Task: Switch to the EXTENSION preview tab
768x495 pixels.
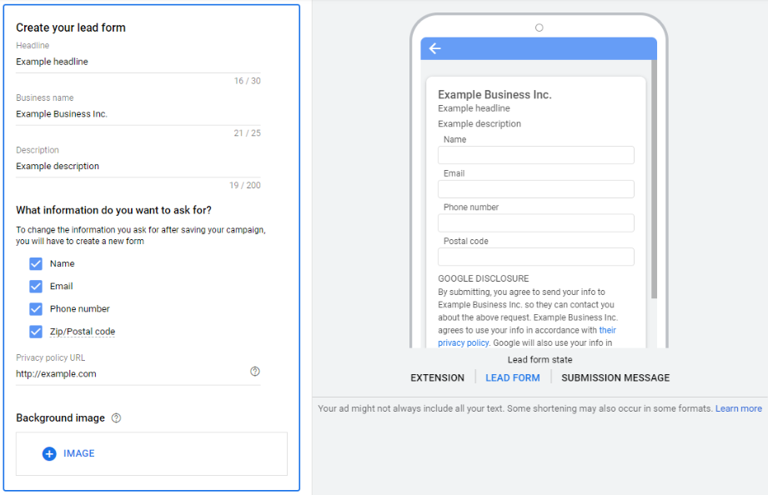Action: coord(436,377)
